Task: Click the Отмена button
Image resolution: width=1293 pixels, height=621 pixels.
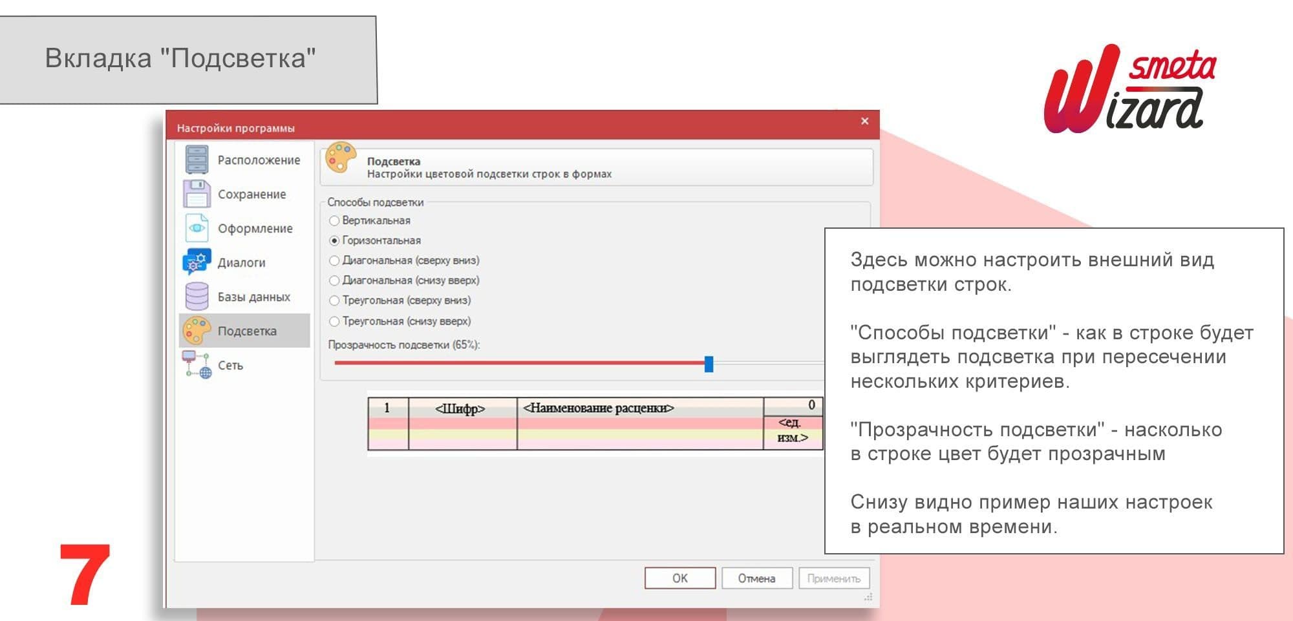Action: [756, 578]
